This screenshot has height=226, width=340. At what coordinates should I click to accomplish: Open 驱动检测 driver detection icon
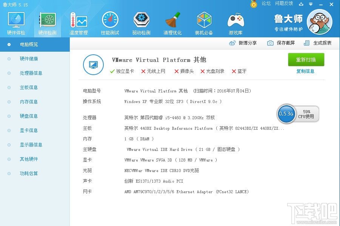tap(142, 20)
